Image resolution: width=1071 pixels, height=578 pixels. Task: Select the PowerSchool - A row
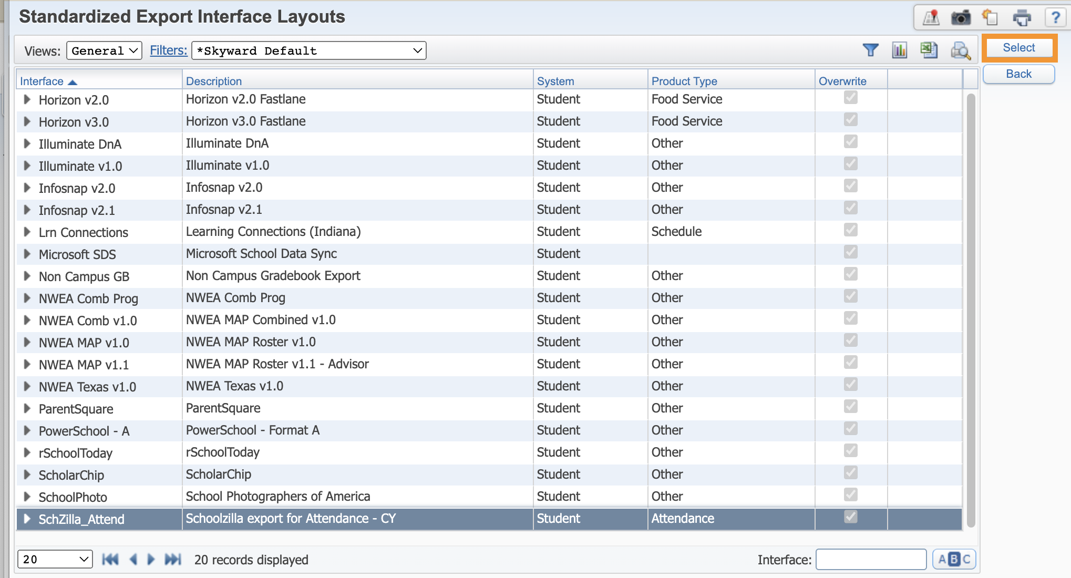point(489,431)
